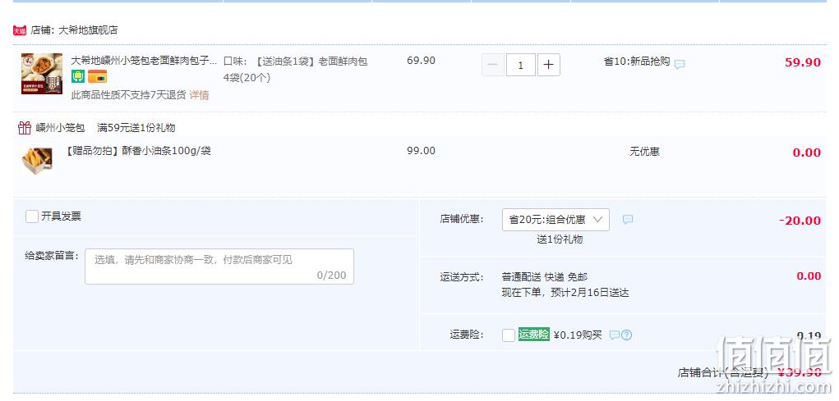Click the 满59元送1份礼物 promotion text
The image size is (839, 401).
(136, 128)
